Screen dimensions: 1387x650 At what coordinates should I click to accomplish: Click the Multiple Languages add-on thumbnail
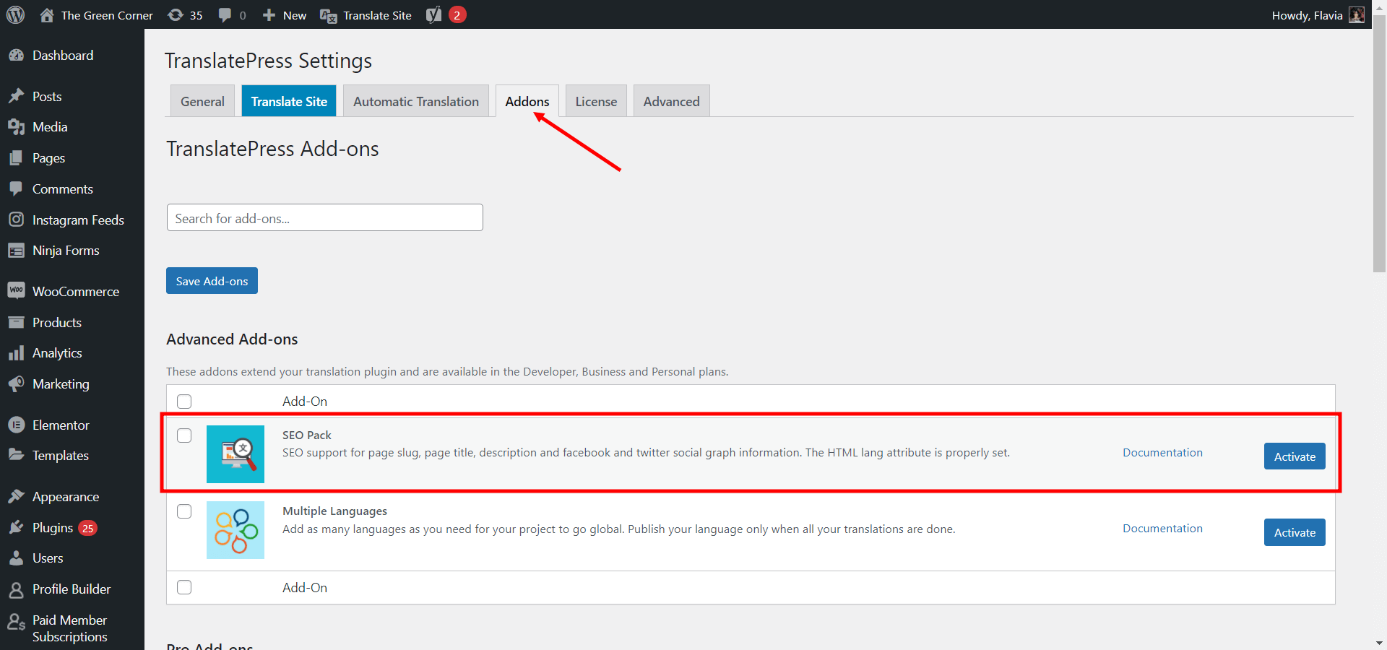pos(236,530)
